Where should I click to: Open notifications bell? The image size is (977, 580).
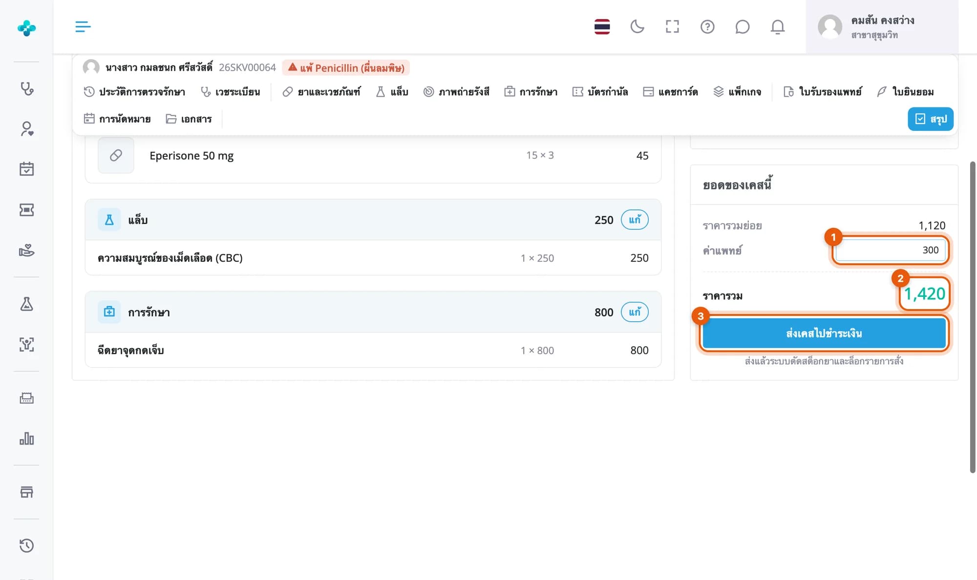[778, 26]
